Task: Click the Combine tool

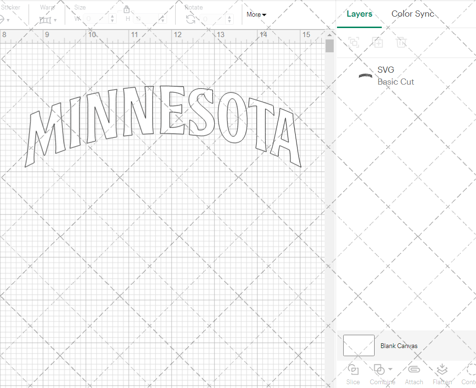Action: click(382, 375)
